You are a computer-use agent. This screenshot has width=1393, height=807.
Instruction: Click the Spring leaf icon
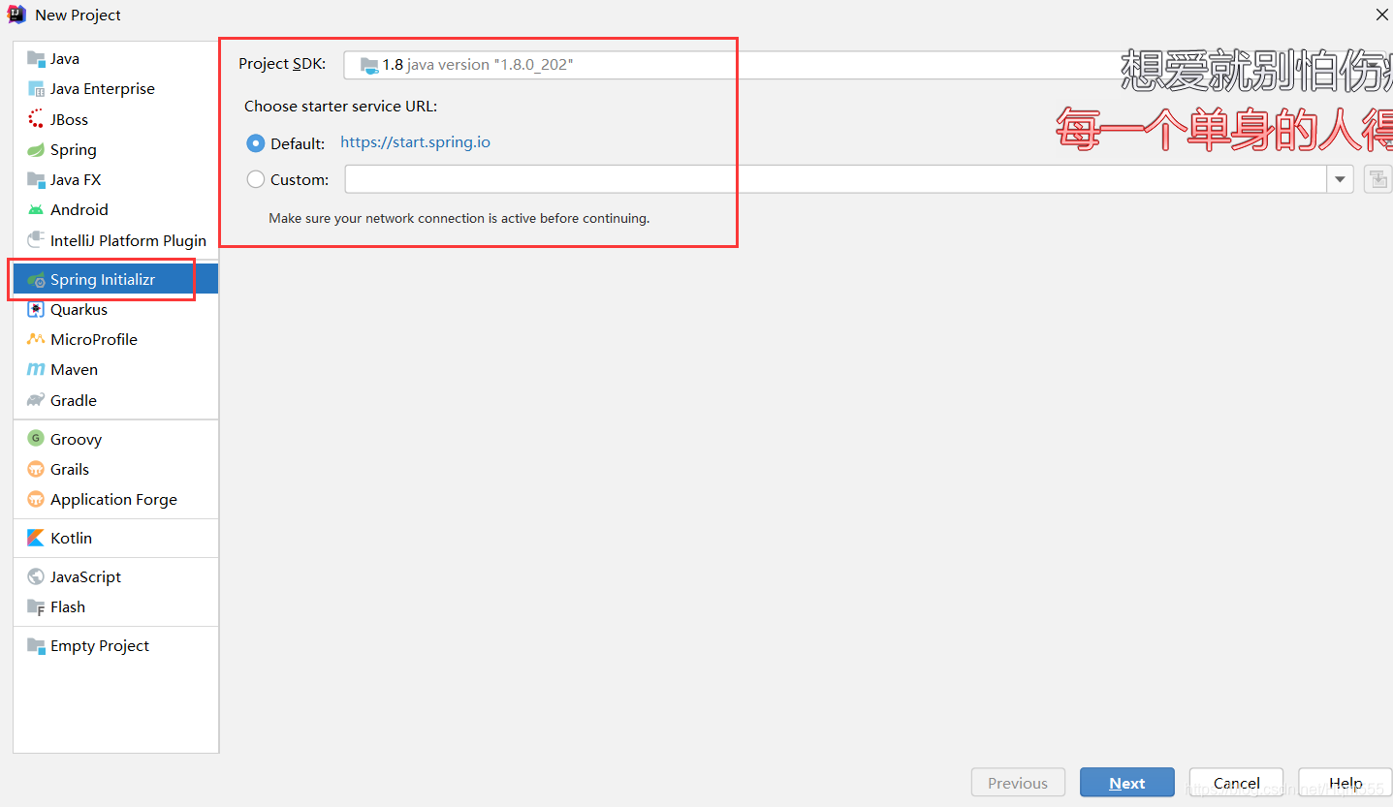click(x=36, y=150)
